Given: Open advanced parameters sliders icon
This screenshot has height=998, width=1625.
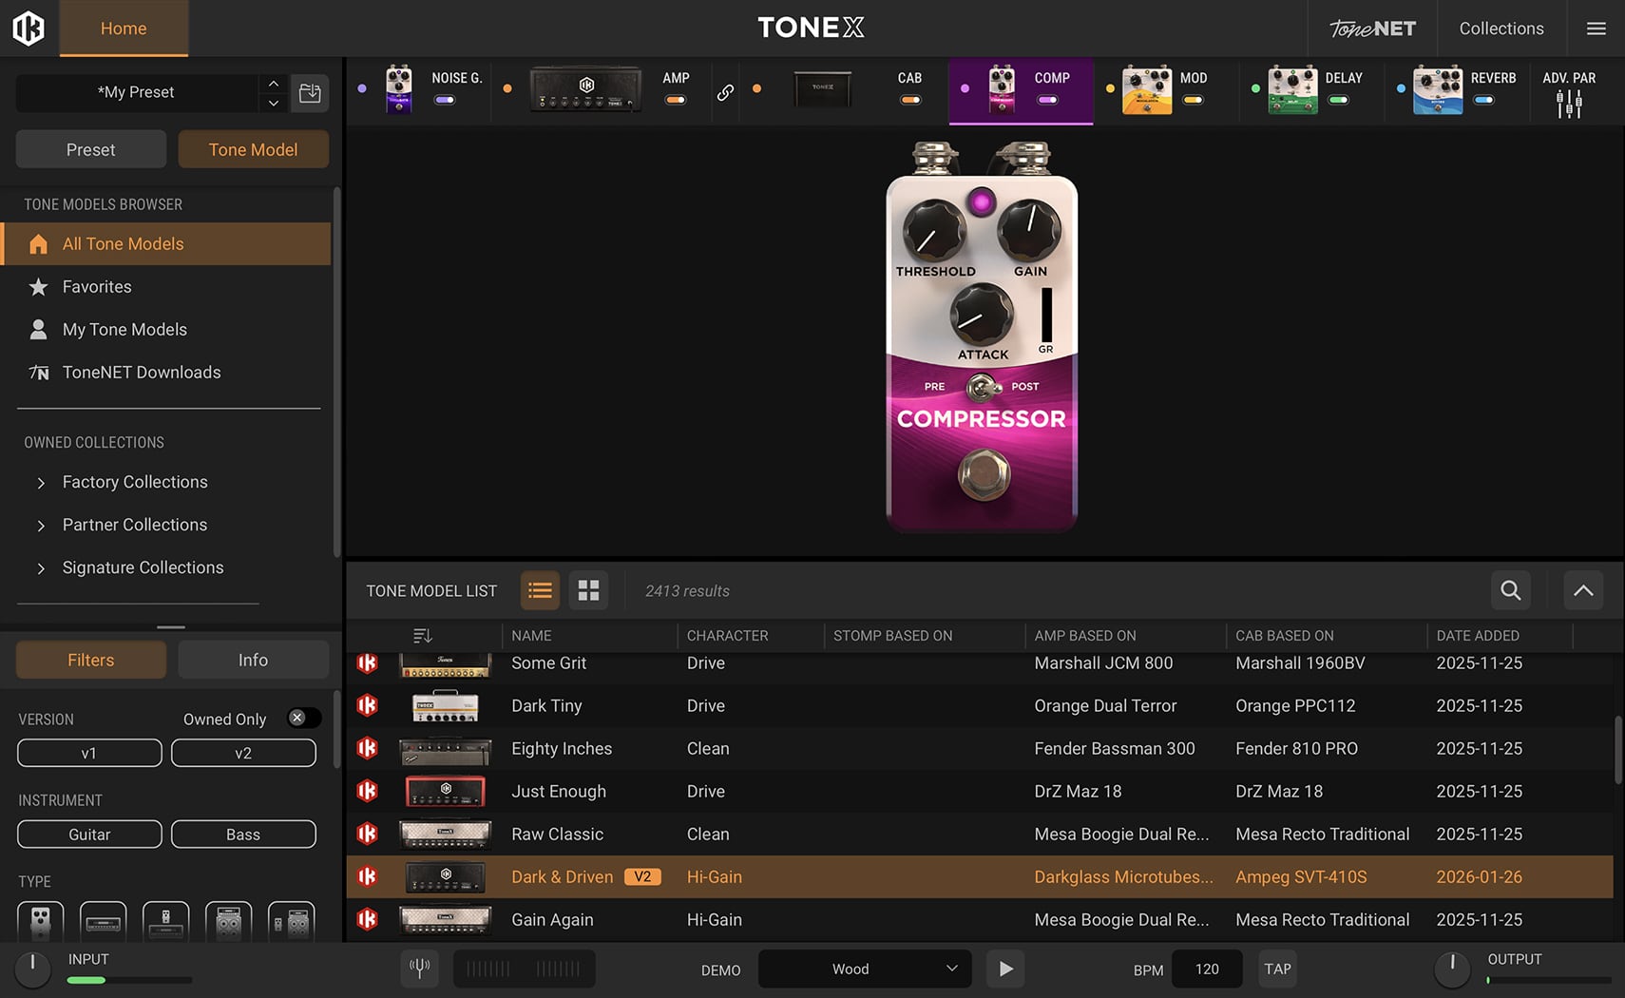Looking at the screenshot, I should (x=1569, y=104).
